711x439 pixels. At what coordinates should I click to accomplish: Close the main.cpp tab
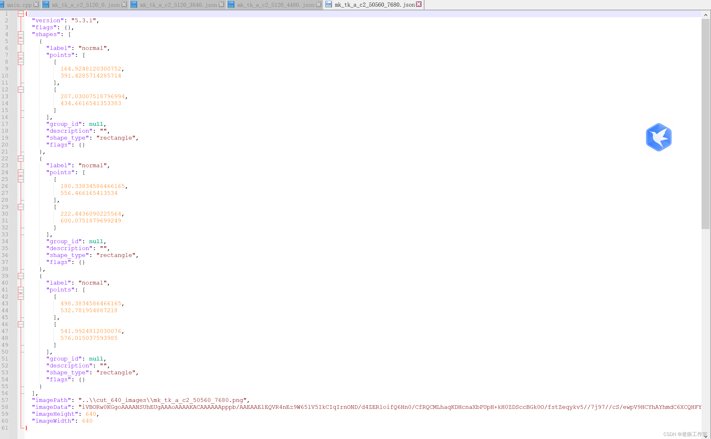[x=36, y=4]
